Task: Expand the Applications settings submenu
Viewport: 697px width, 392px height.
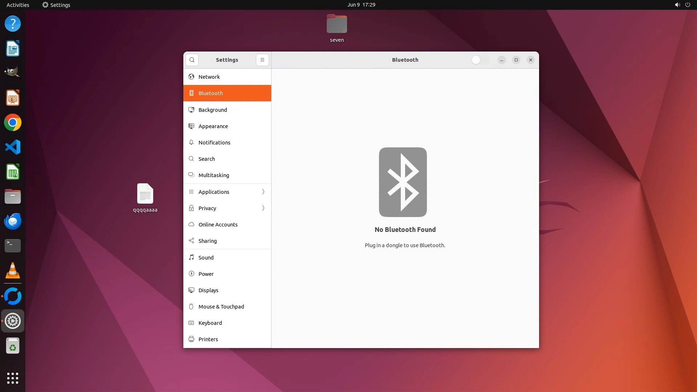Action: pyautogui.click(x=263, y=192)
